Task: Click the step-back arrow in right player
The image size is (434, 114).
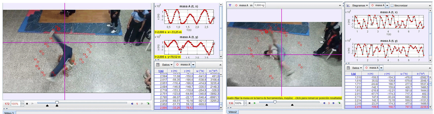Action: 324,103
